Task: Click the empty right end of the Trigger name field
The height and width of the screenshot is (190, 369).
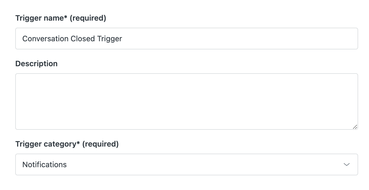Action: point(327,39)
